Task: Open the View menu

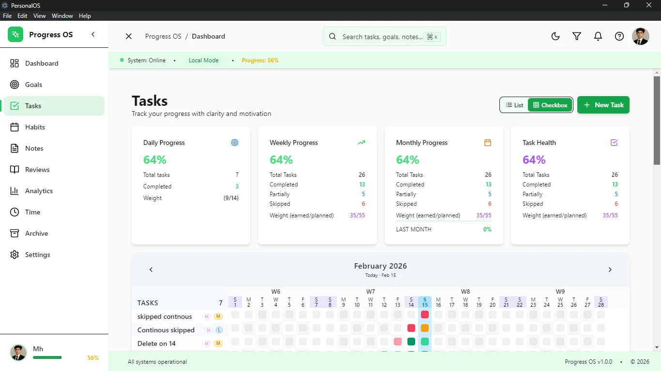Action: (40, 16)
